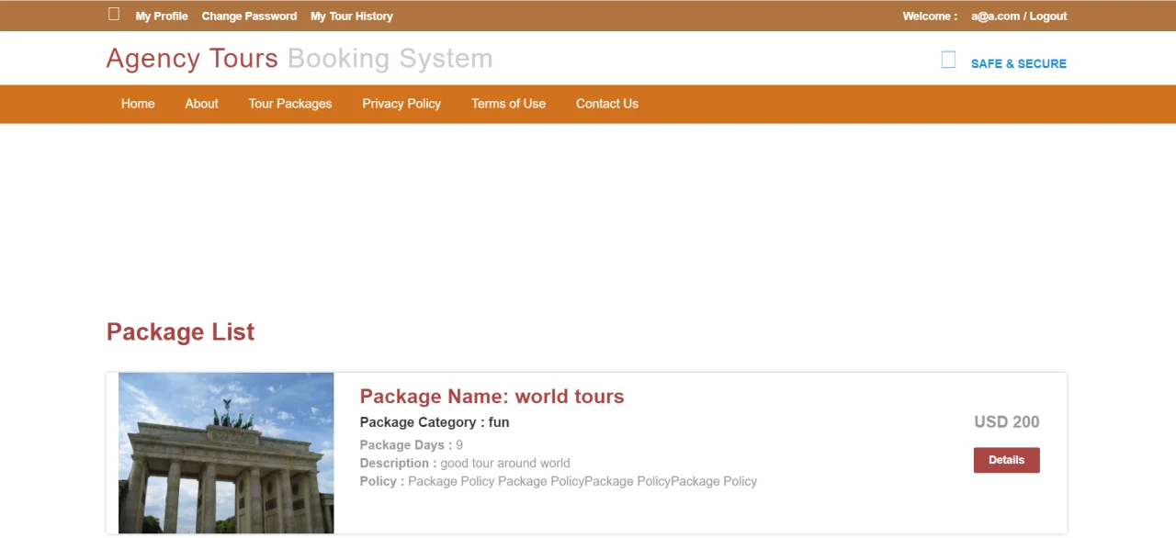
Task: Select Tour Packages in navigation
Action: coord(290,104)
